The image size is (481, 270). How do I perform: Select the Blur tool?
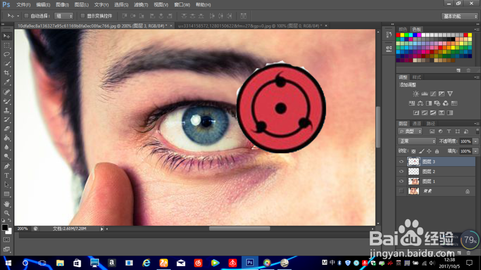coord(7,147)
